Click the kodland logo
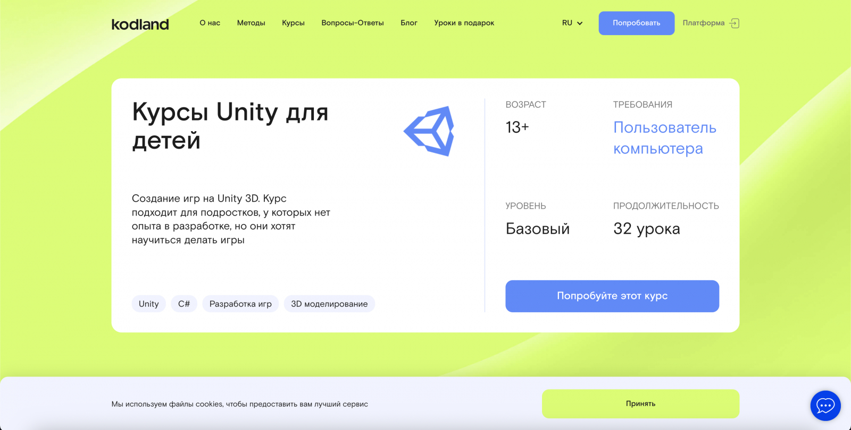Viewport: 851px width, 430px height. click(140, 24)
